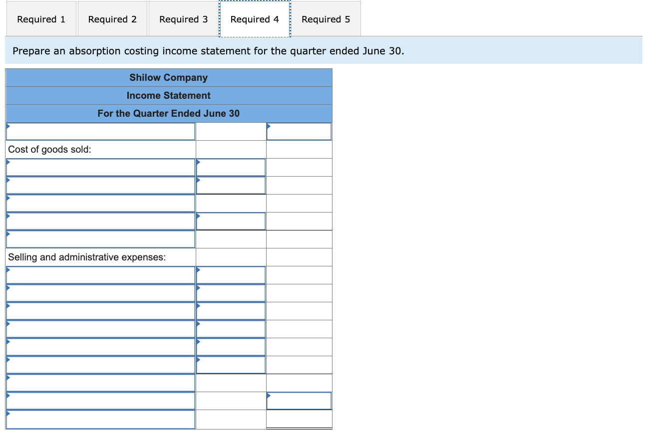Screen dimensions: 645x436
Task: Select amount field of third selling and administrative line
Action: (231, 311)
